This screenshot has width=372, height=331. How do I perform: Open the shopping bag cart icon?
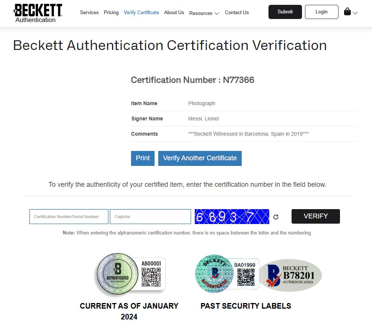click(347, 12)
